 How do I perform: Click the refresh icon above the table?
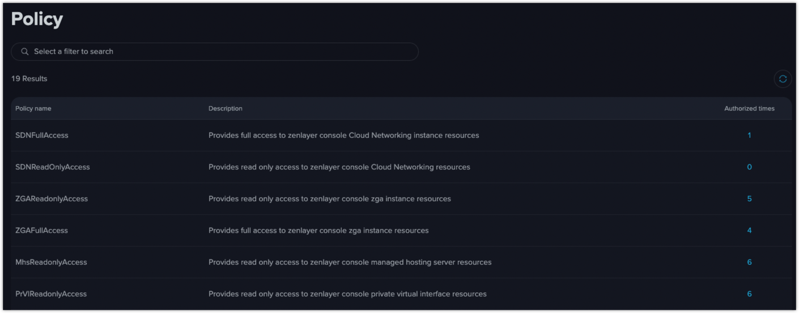783,79
